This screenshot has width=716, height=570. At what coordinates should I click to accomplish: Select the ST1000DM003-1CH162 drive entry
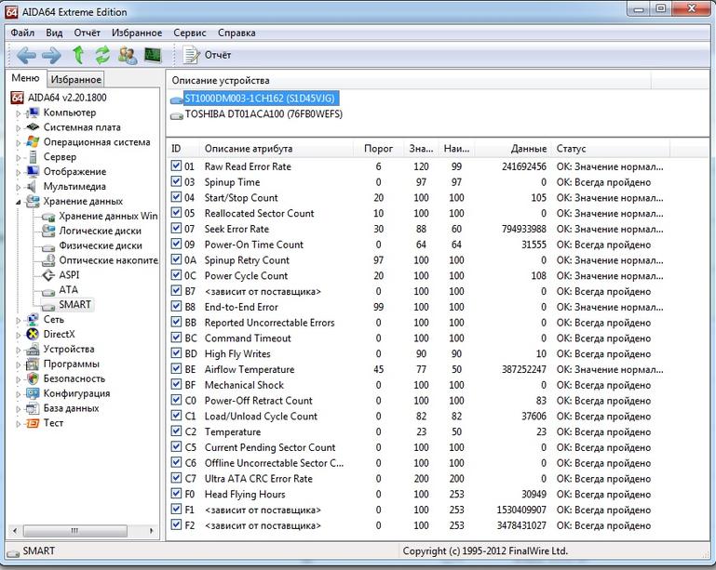(260, 98)
